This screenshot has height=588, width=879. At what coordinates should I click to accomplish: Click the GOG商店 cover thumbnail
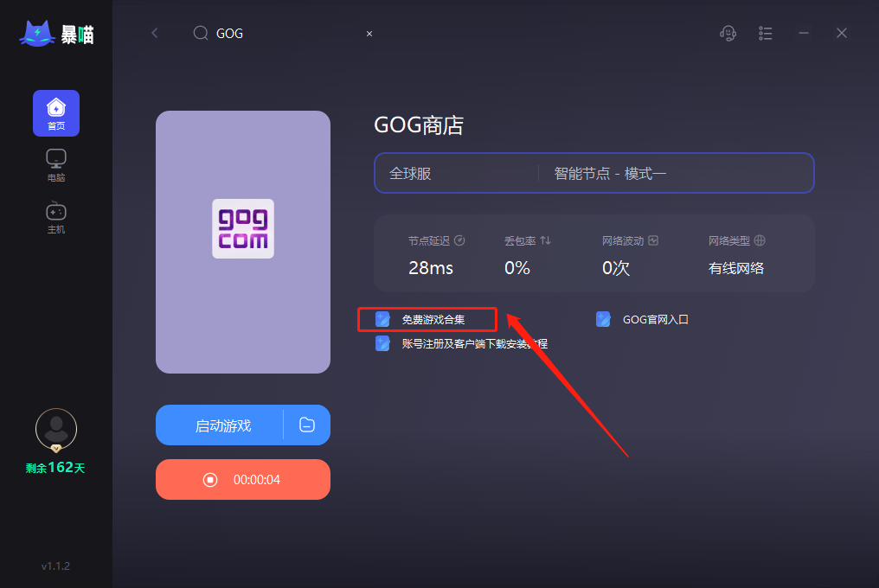click(x=243, y=241)
